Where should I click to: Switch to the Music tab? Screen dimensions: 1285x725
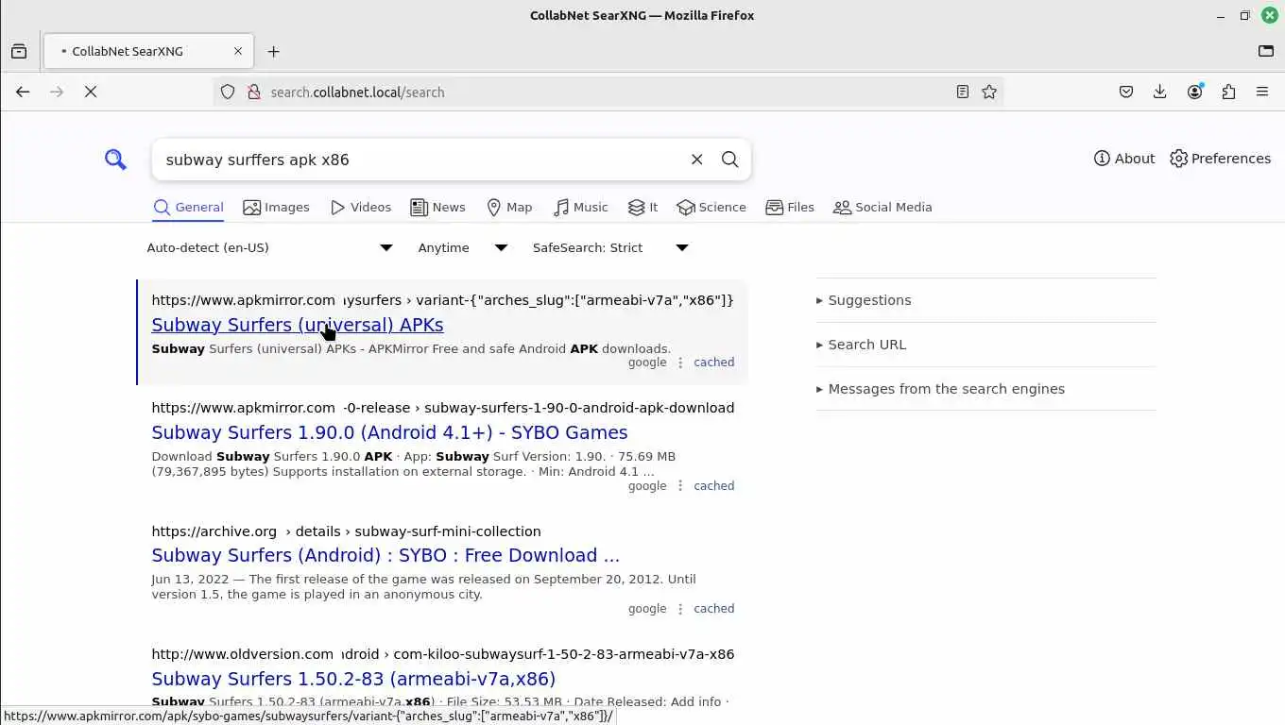pyautogui.click(x=581, y=208)
